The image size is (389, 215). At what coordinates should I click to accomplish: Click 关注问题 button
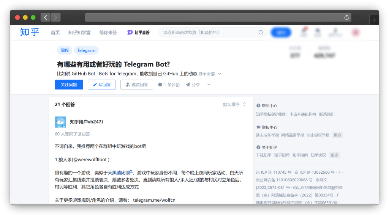pos(69,85)
